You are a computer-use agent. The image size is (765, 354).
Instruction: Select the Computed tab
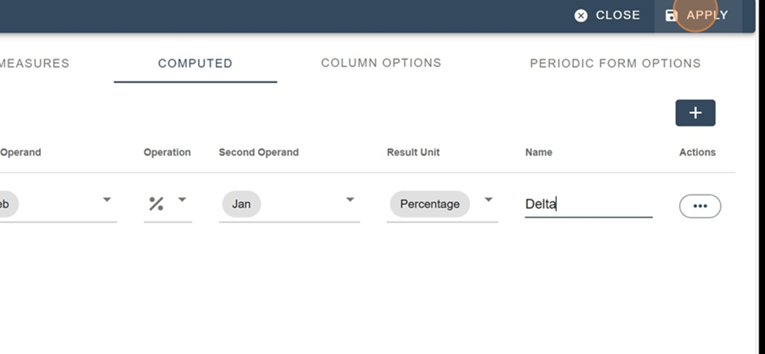click(195, 64)
